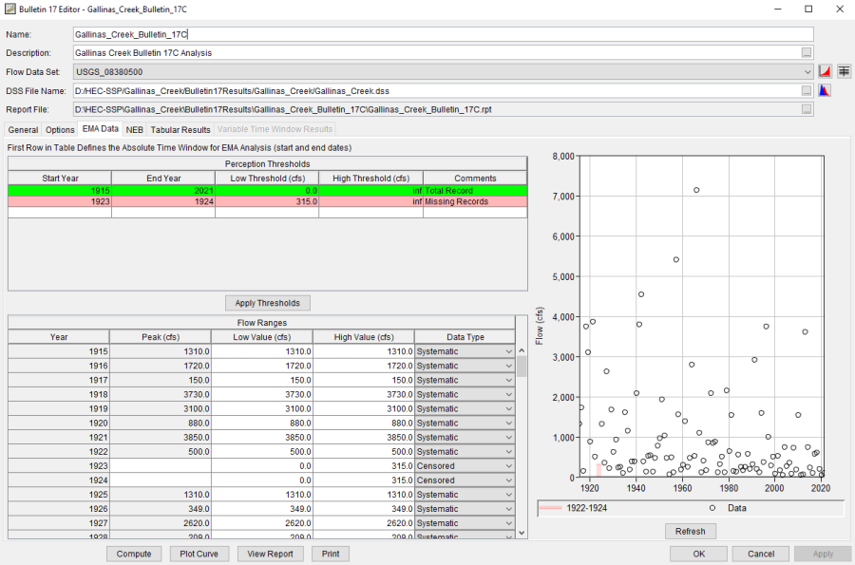This screenshot has width=855, height=565.
Task: Click the DSS File Name browse button
Action: (807, 91)
